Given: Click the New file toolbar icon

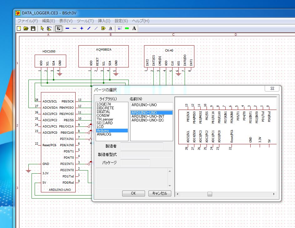Looking at the screenshot, I should [19, 28].
